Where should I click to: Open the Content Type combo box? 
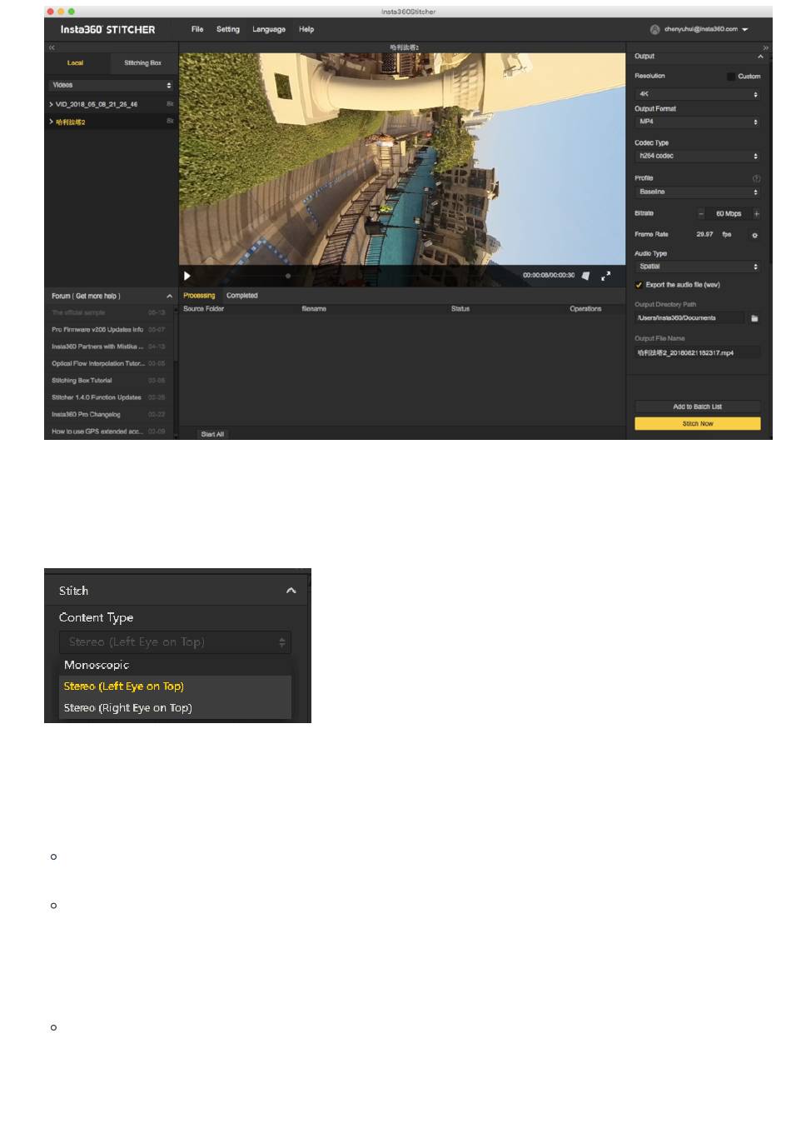point(175,642)
